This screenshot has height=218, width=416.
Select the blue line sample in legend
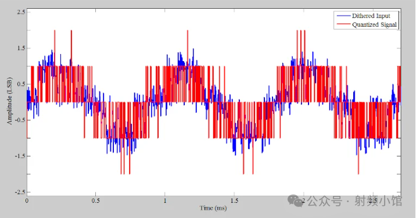point(343,16)
